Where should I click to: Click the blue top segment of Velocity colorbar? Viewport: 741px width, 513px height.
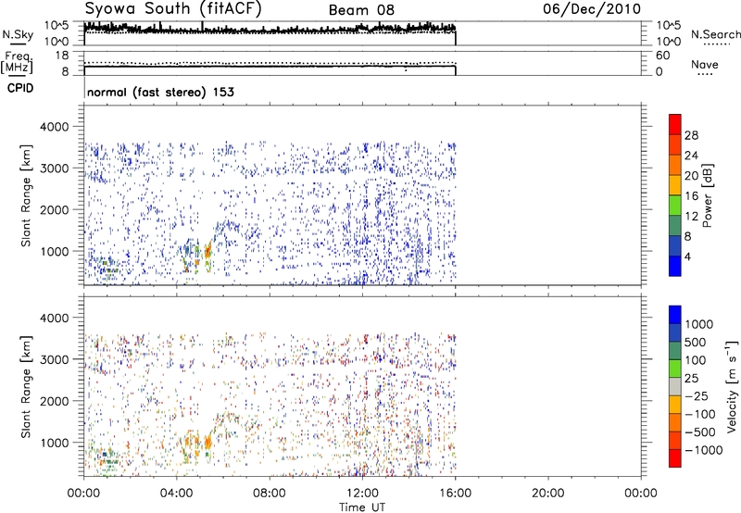pos(675,315)
